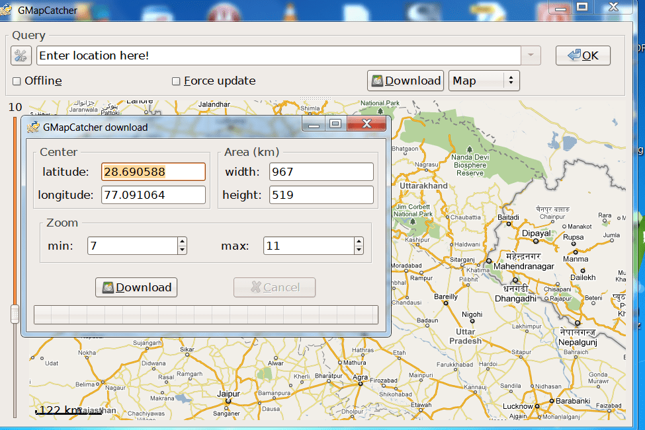The image size is (645, 430).
Task: Increase zoom max with up arrow
Action: click(x=359, y=242)
